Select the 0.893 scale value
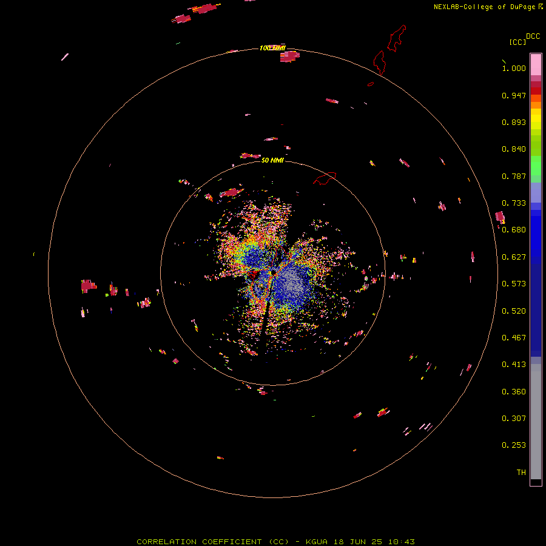 tap(514, 122)
